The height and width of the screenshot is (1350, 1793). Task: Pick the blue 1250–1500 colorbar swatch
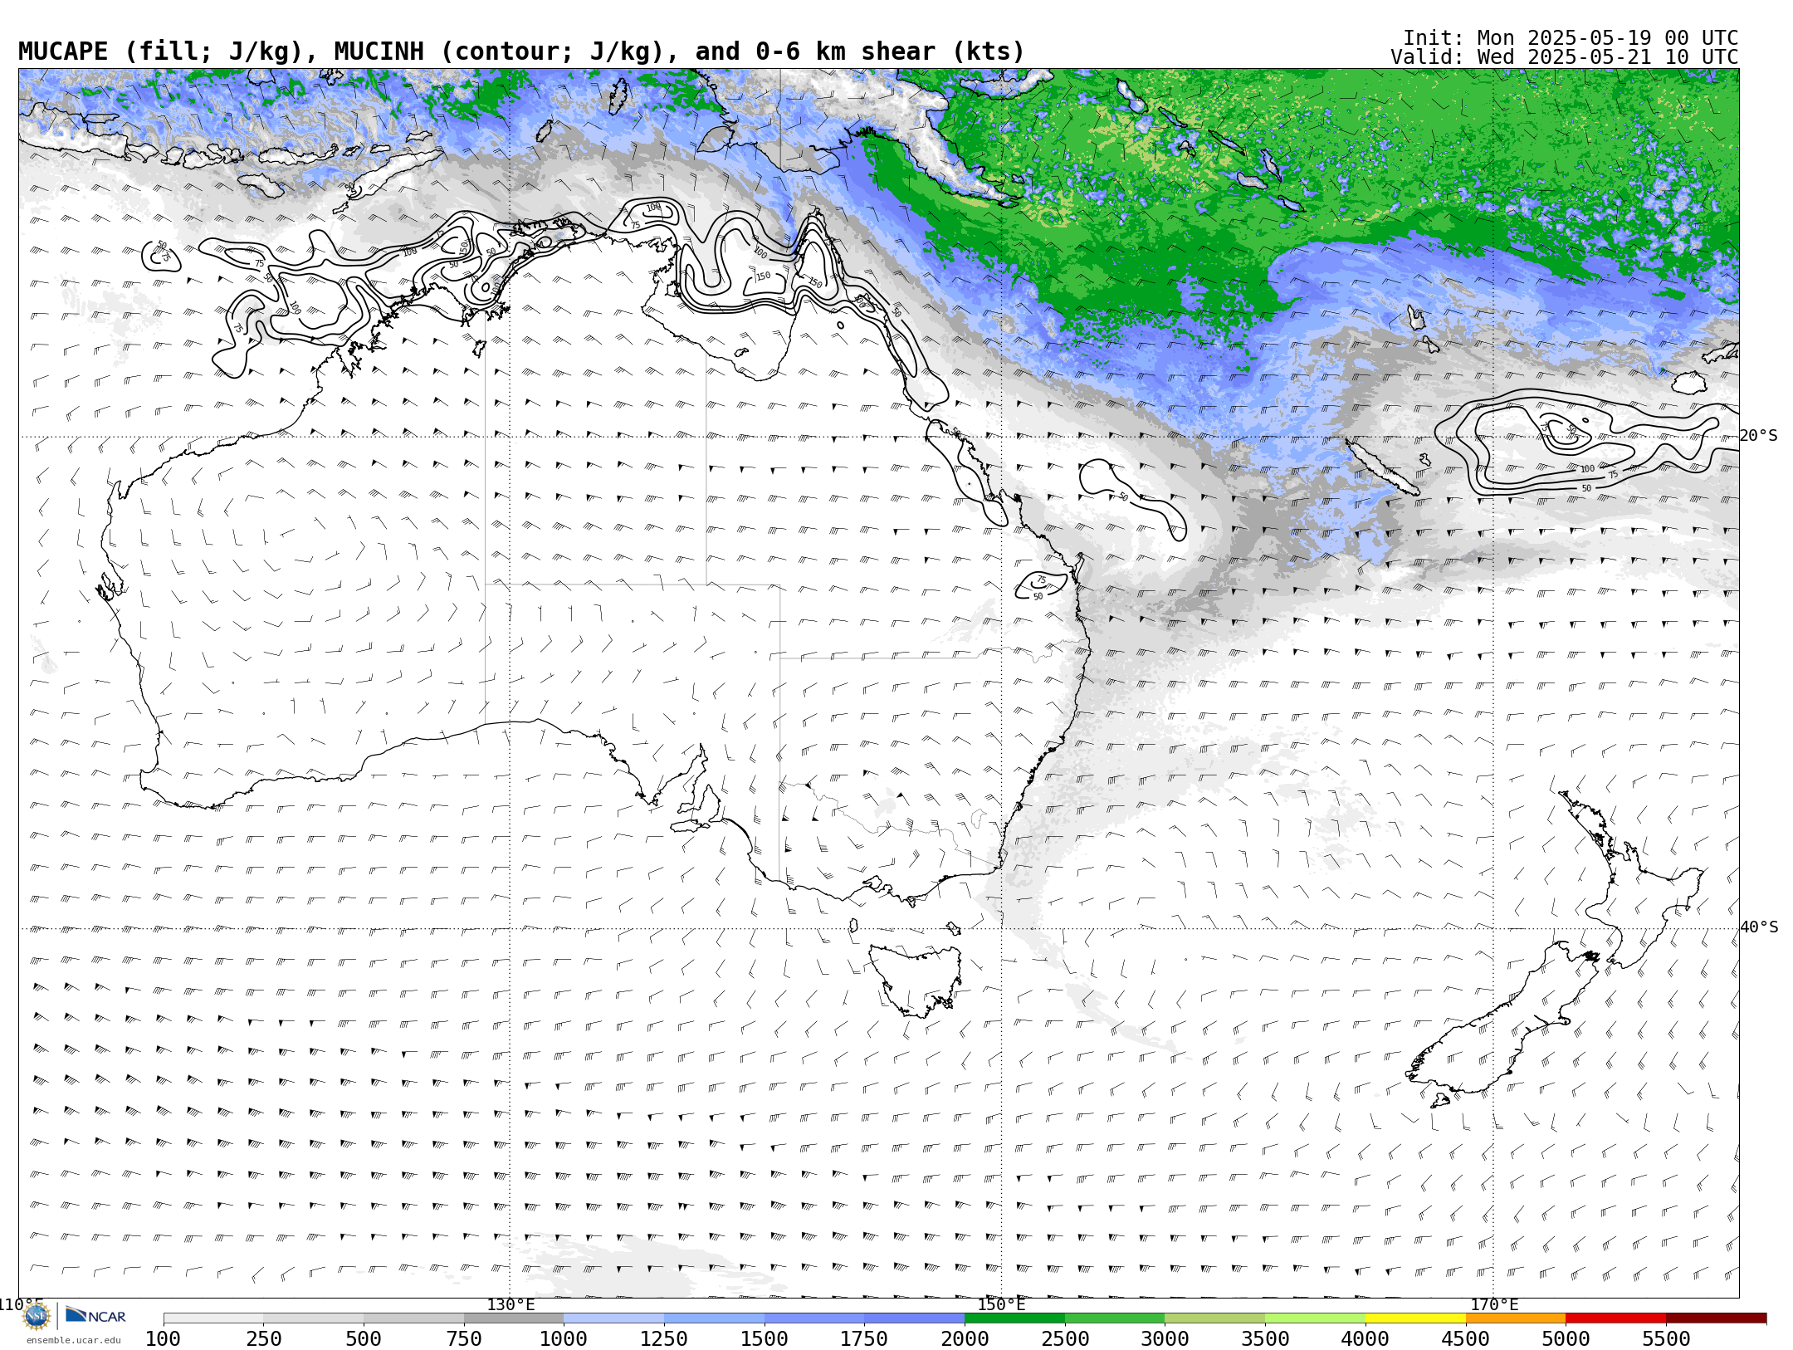tap(714, 1318)
